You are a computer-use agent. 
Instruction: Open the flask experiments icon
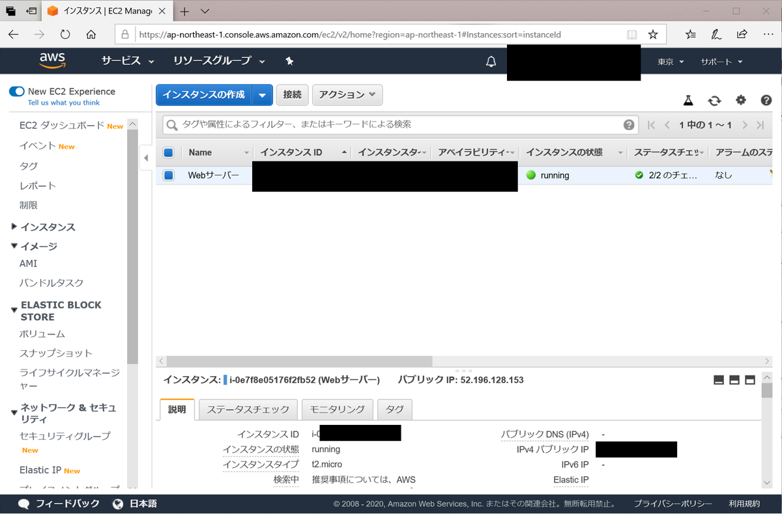point(688,100)
